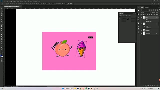
Task: Select the Blur tool
Action: point(1,35)
